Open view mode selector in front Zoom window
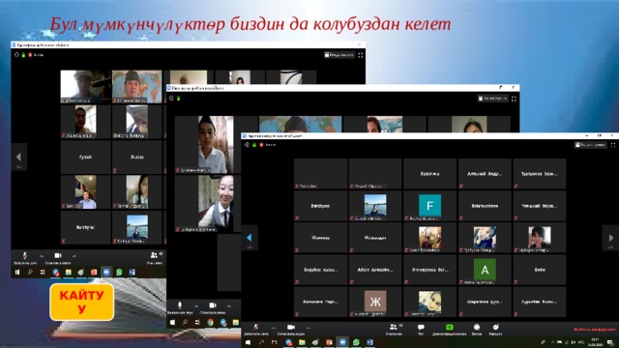This screenshot has width=619, height=348. click(590, 145)
